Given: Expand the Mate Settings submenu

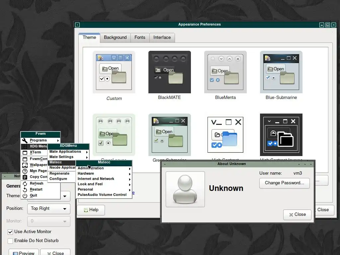Looking at the screenshot, I should [x=68, y=157].
